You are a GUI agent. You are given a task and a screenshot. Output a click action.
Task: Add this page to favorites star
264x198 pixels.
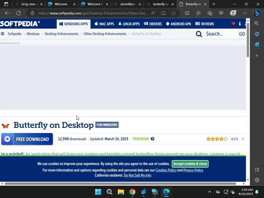[174, 13]
